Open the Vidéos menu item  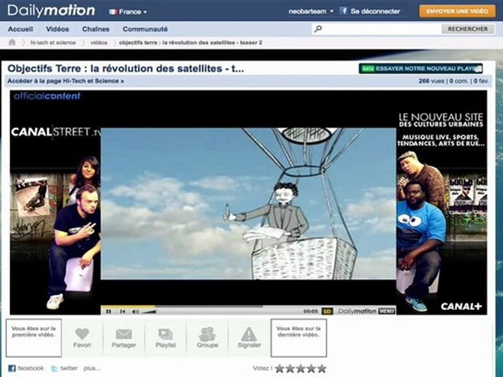tap(58, 29)
